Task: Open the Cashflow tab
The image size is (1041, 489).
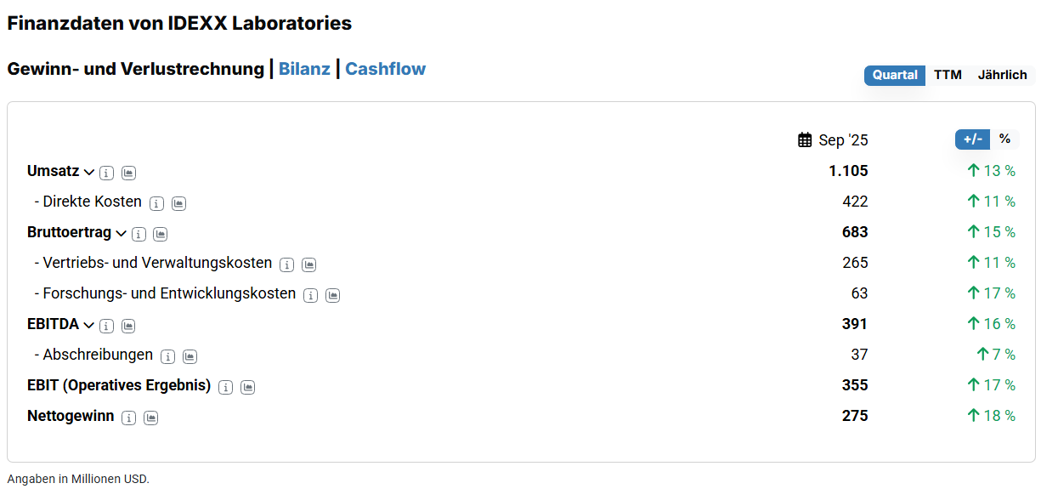Action: (x=385, y=69)
